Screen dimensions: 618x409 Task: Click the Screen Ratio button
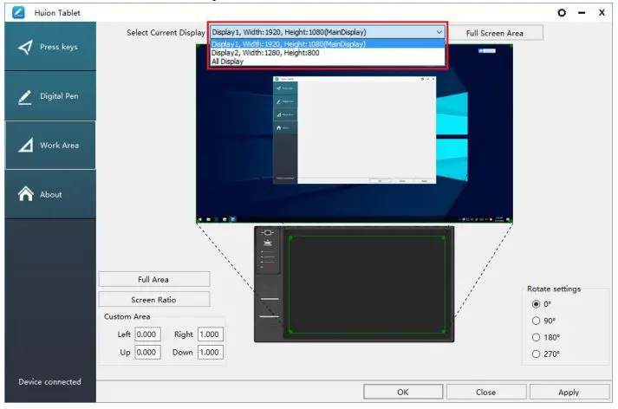[x=153, y=300]
